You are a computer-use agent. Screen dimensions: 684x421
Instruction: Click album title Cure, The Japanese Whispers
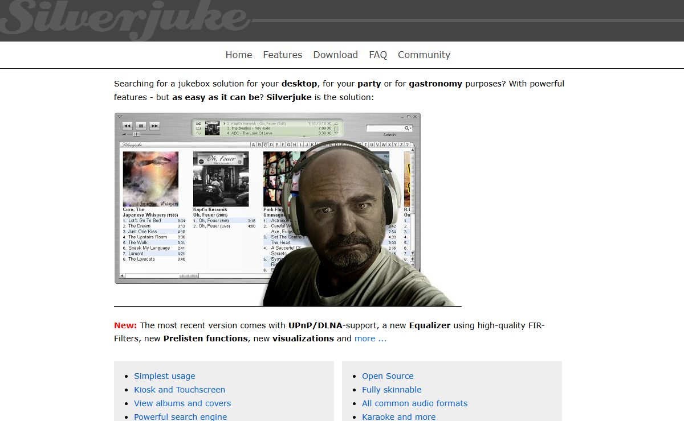(151, 212)
